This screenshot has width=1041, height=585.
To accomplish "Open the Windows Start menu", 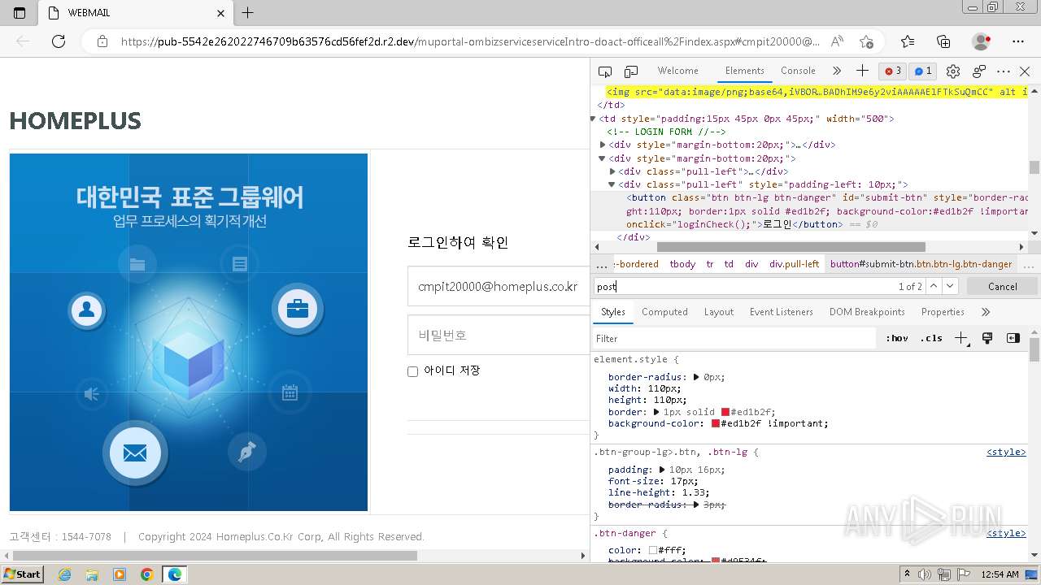I will (22, 574).
